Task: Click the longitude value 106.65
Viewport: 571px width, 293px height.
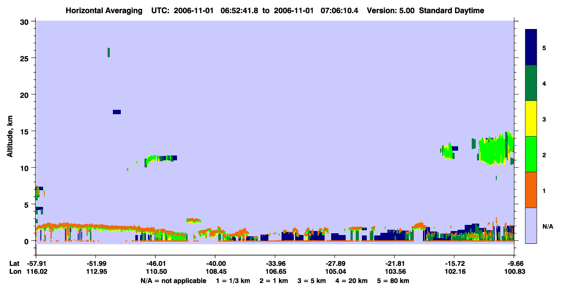Action: tap(275, 271)
